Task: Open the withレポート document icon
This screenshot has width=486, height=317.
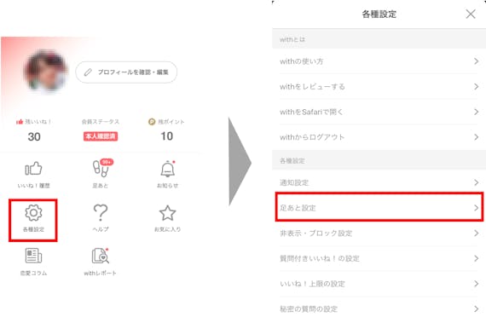Action: click(x=101, y=256)
